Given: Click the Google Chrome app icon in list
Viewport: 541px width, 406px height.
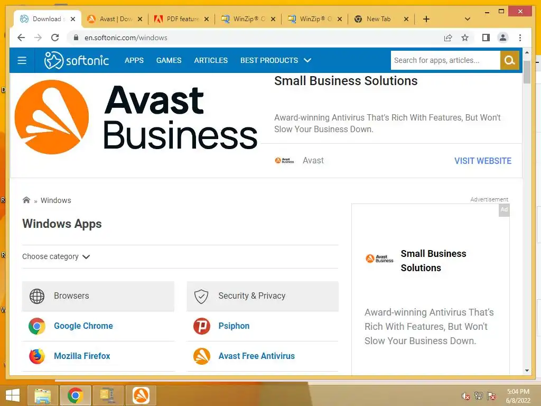Looking at the screenshot, I should [x=37, y=326].
